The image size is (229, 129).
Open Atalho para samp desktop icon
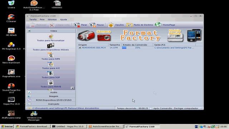pos(11,115)
